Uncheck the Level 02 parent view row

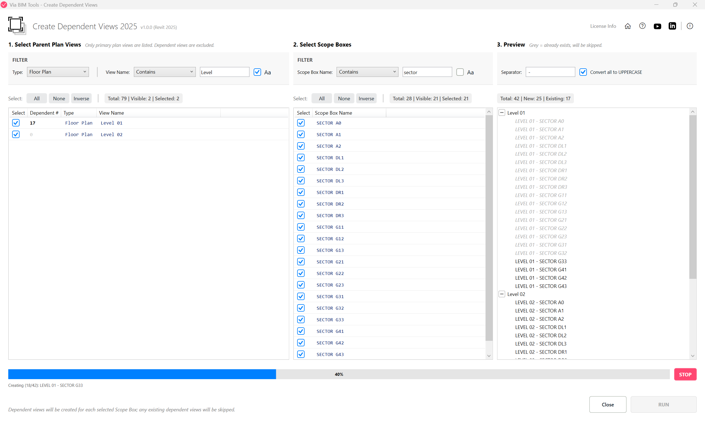click(x=16, y=134)
